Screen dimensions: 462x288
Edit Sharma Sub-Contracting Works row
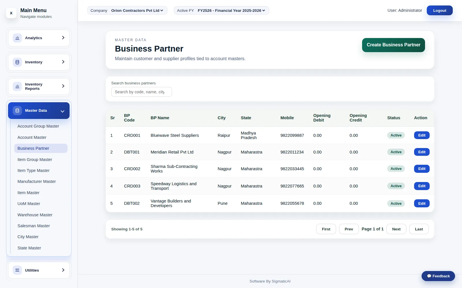pyautogui.click(x=422, y=169)
